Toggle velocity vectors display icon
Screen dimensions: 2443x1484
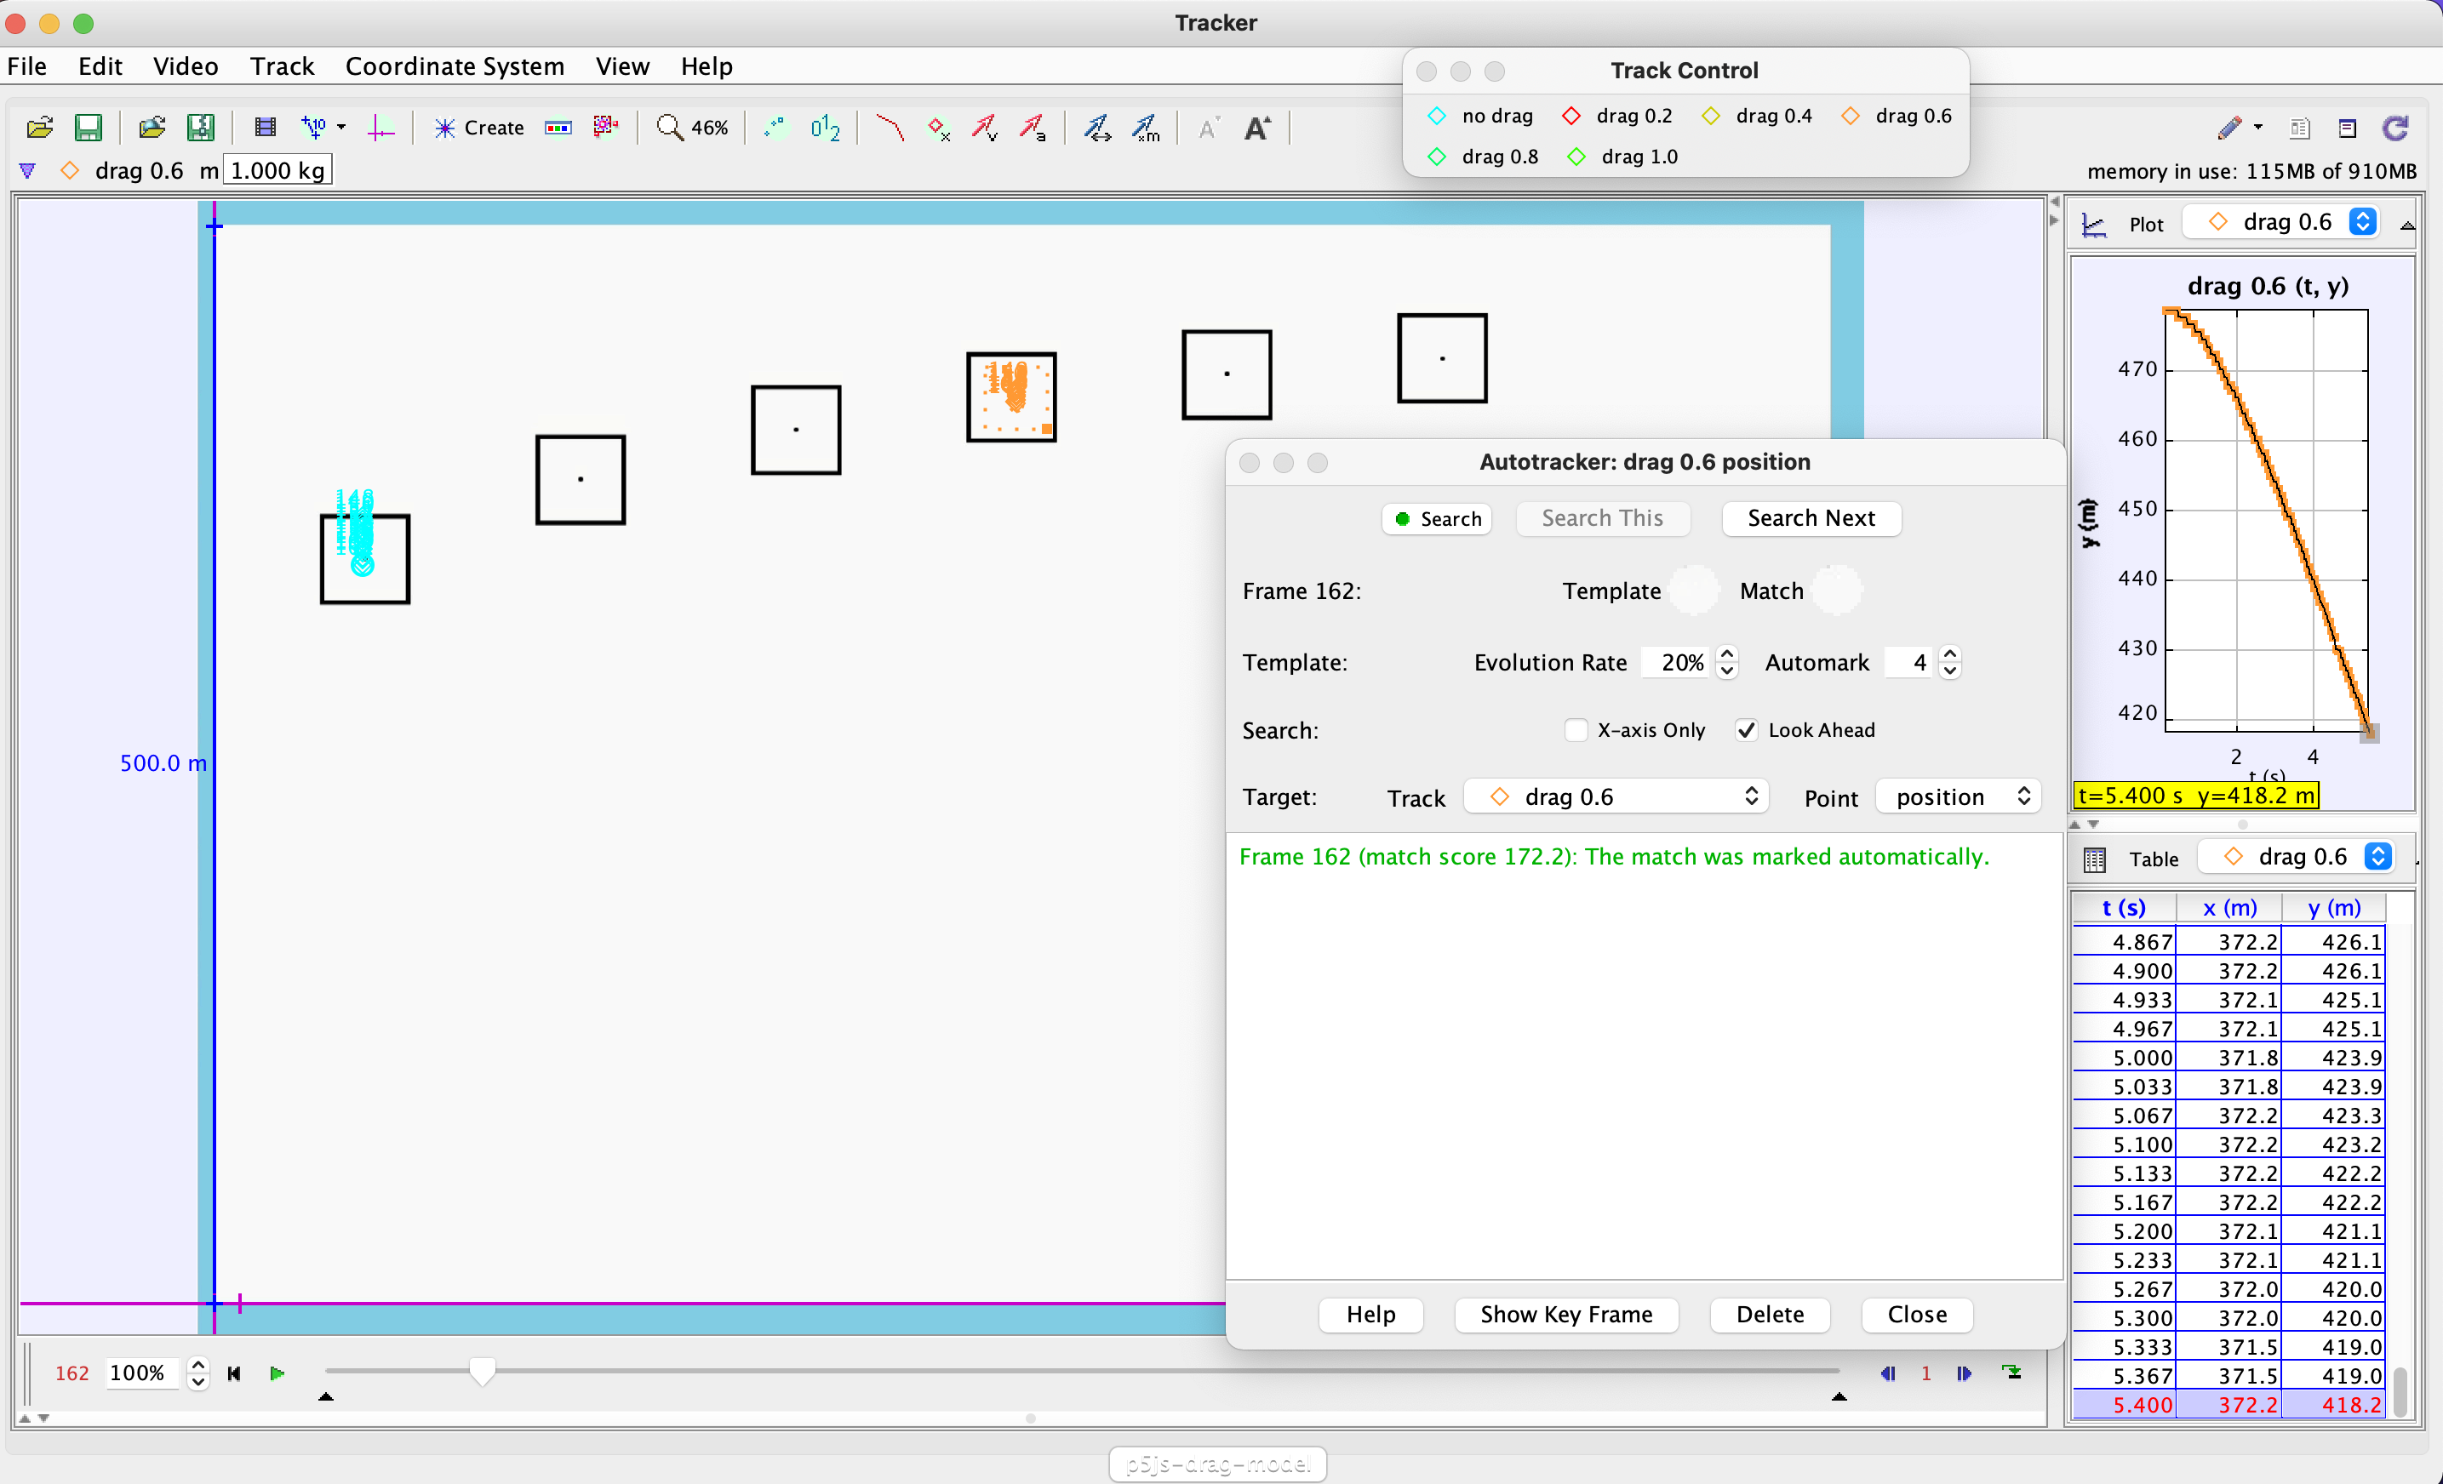click(x=985, y=128)
